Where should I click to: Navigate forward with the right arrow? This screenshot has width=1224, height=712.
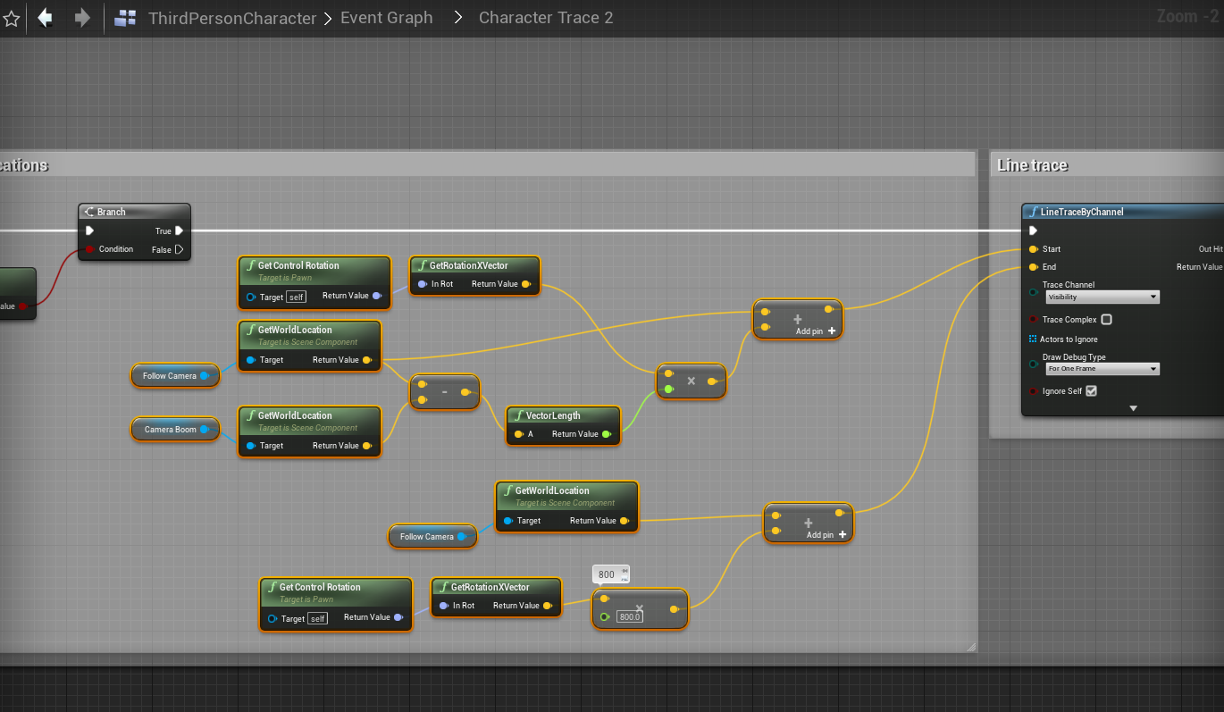[82, 18]
